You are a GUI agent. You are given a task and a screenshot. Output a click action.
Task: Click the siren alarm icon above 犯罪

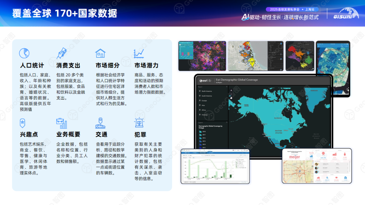[139, 123]
